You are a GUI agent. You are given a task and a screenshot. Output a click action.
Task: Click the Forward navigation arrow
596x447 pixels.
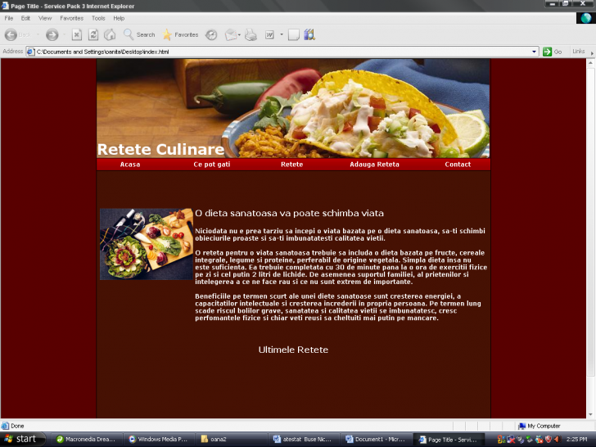52,34
